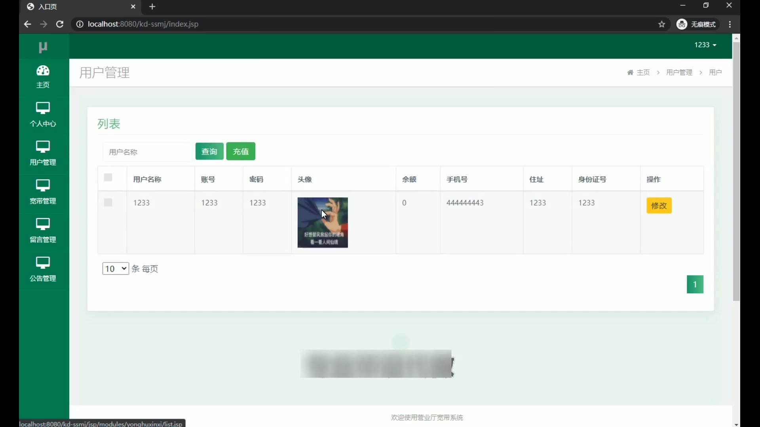This screenshot has height=427, width=760.
Task: Open 公告管理 monitor icon in sidebar
Action: 43,263
